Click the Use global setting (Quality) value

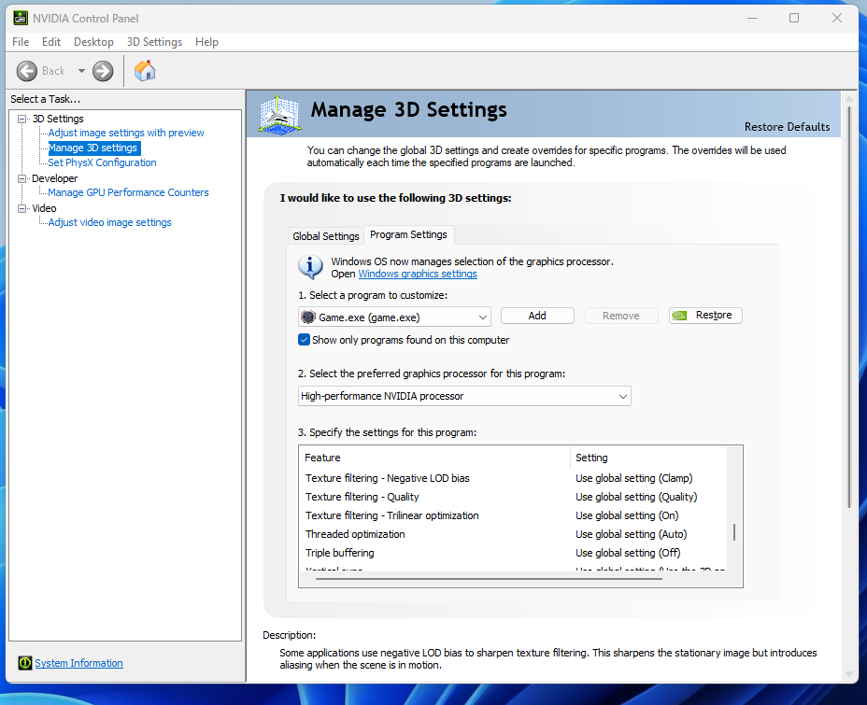(x=636, y=498)
